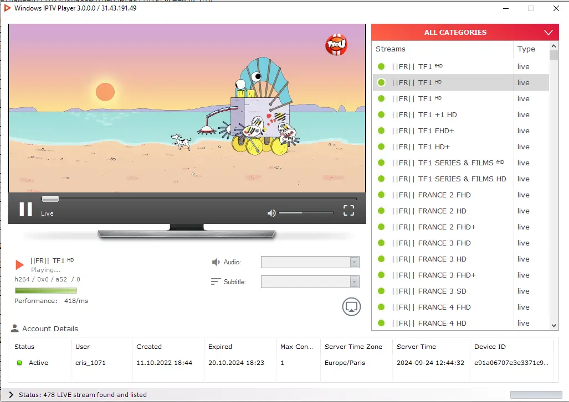Image resolution: width=569 pixels, height=402 pixels.
Task: Select the TF1 +1 HD stream
Action: (x=461, y=114)
